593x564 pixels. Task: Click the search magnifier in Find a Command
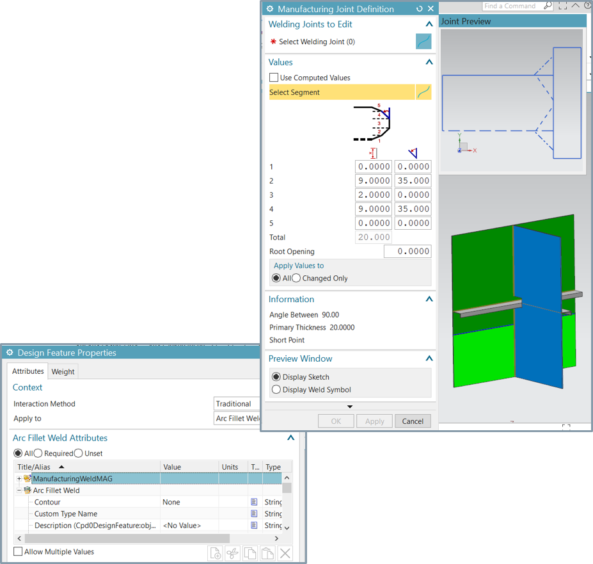coord(548,6)
